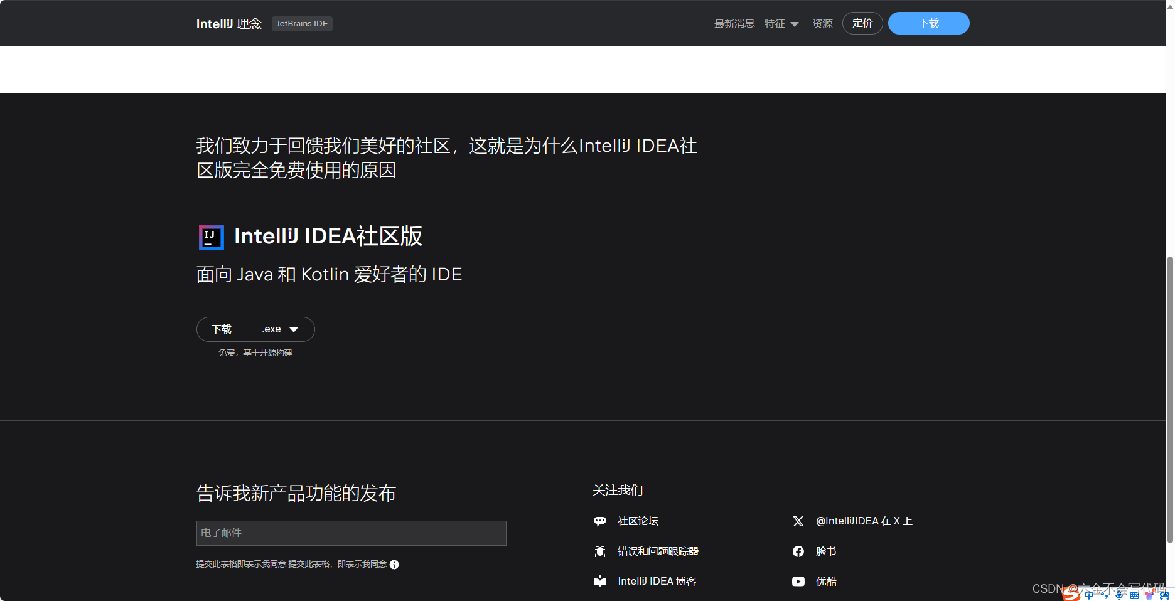Click the Sogou game controller icon
This screenshot has height=601, width=1175.
tap(1164, 595)
